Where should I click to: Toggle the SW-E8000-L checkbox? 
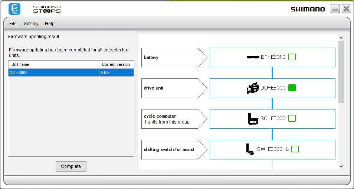(x=295, y=149)
